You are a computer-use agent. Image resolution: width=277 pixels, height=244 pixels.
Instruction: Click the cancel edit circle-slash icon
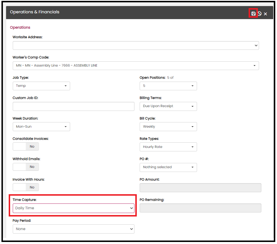point(260,14)
